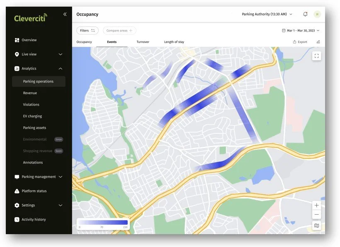Screen dimensions: 340x247
Task: Zoom in on the map
Action: (316, 205)
